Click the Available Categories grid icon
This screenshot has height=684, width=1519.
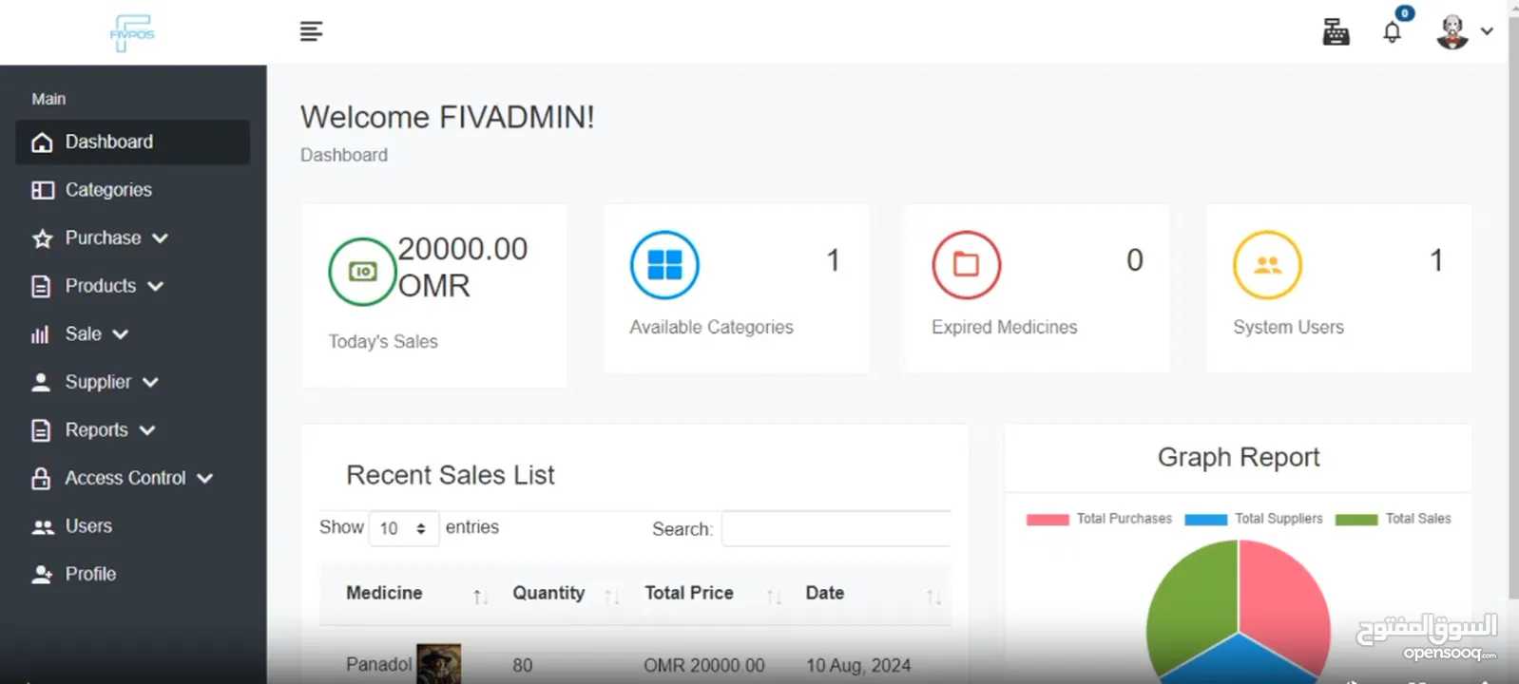[x=664, y=264]
